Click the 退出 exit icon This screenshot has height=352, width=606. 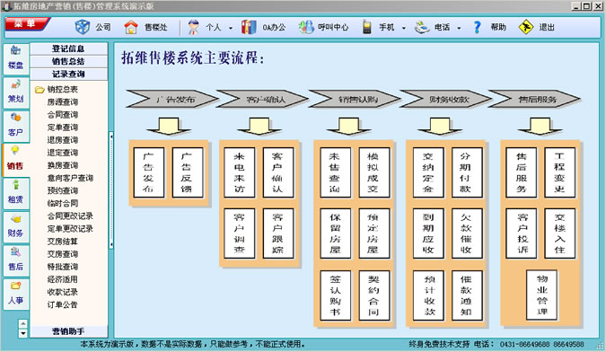point(526,27)
